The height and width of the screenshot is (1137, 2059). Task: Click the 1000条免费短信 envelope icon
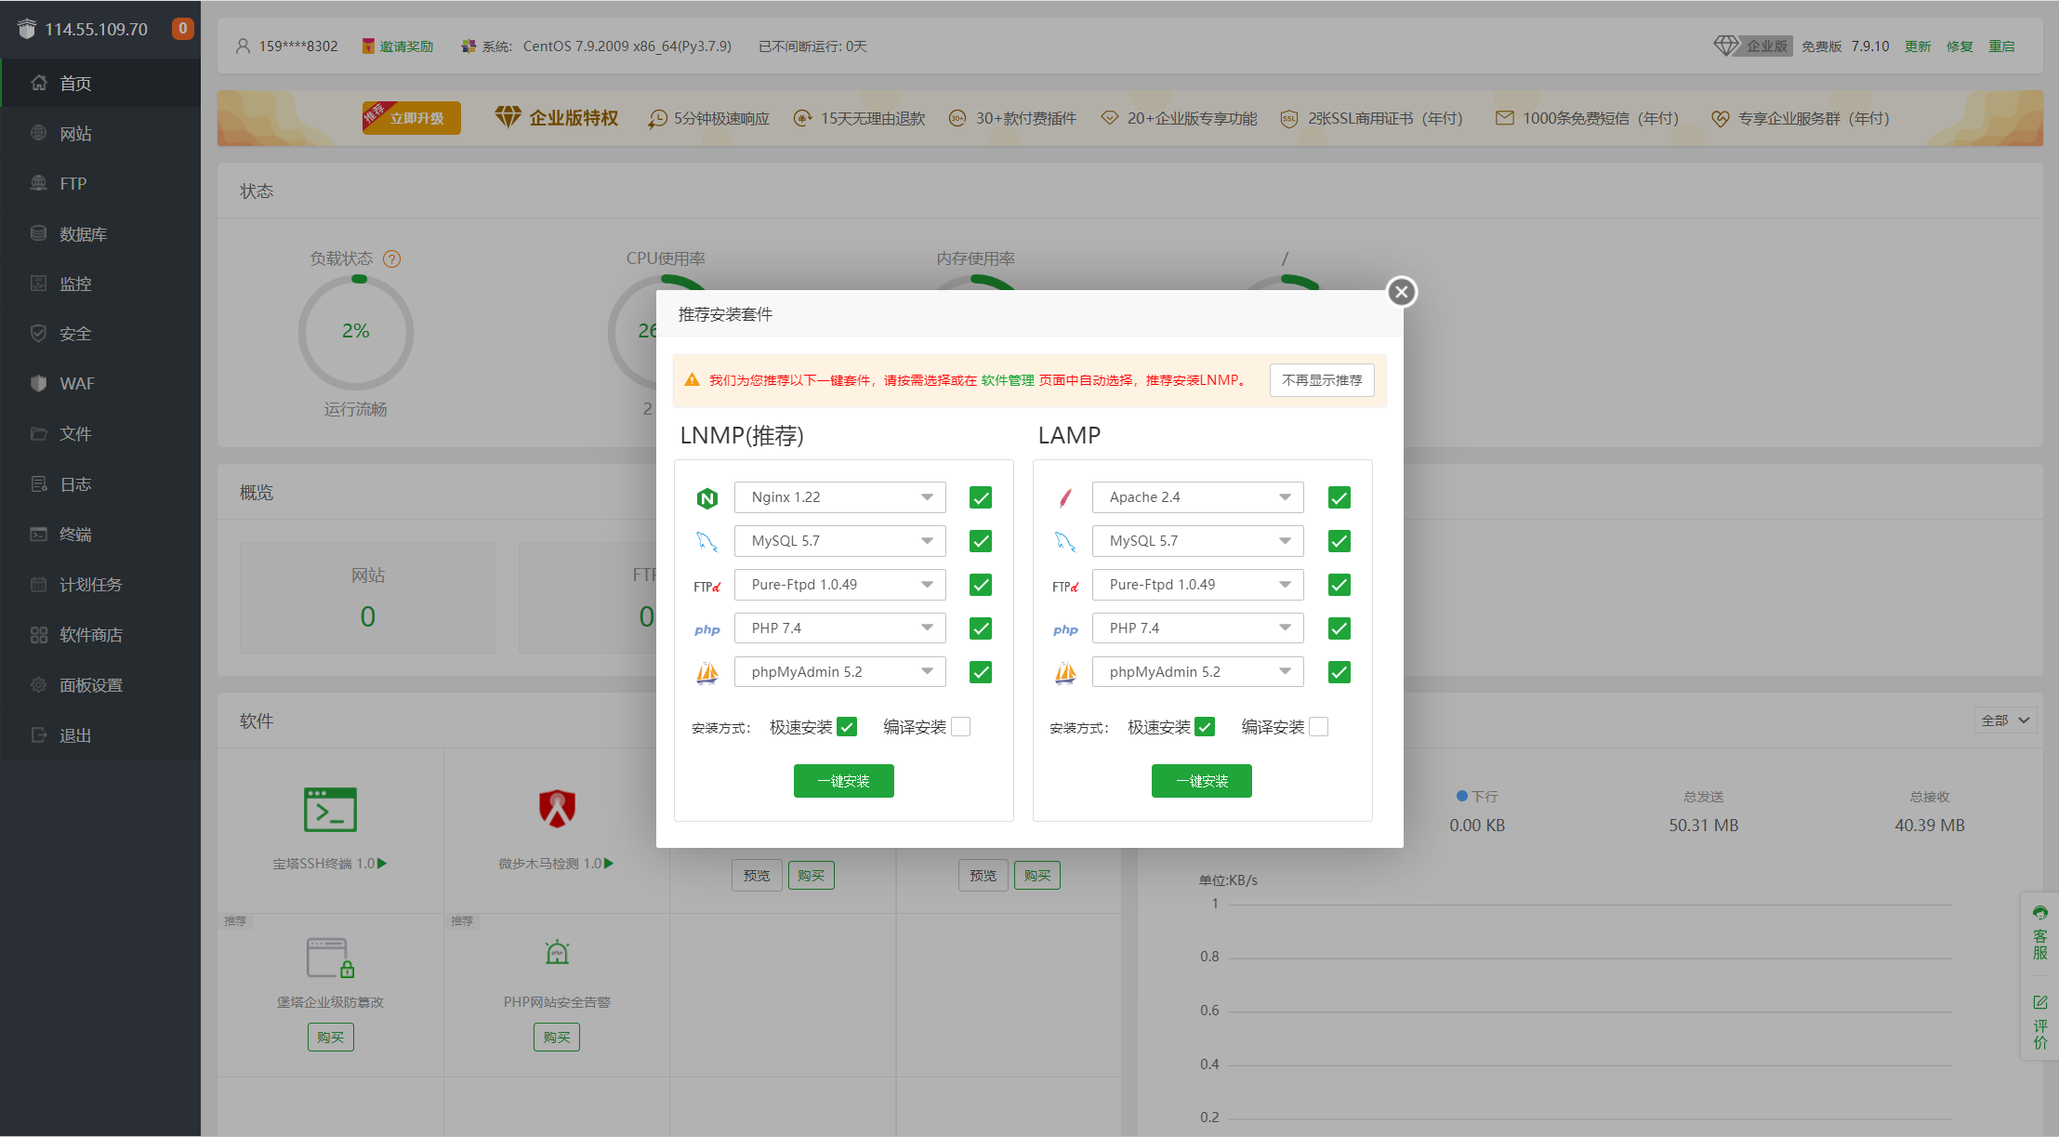pos(1504,118)
